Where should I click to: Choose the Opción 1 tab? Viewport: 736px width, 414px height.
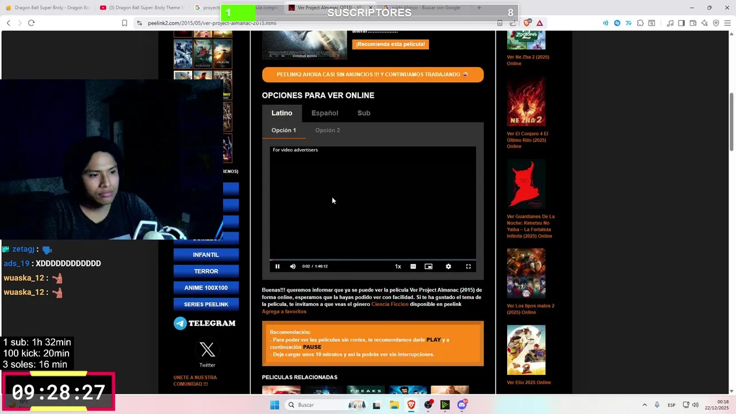pos(283,131)
